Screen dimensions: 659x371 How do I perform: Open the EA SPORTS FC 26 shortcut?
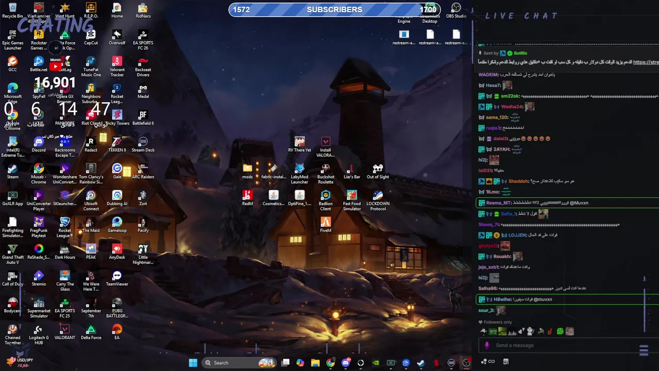(x=143, y=40)
